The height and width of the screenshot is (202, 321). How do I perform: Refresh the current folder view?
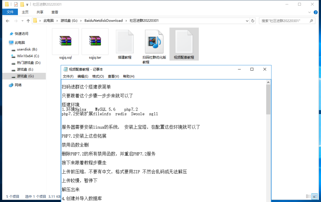tap(253, 21)
